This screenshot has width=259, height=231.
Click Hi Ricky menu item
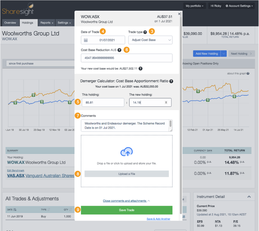click(x=216, y=6)
